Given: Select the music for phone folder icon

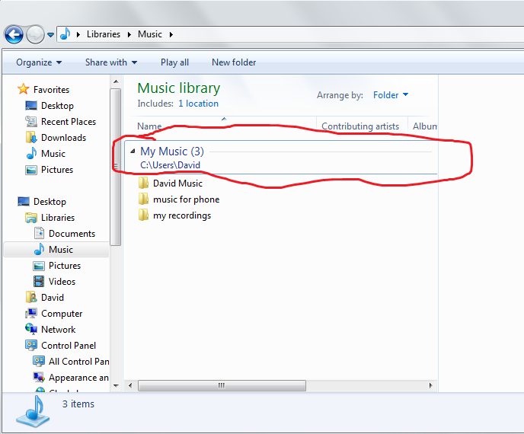Looking at the screenshot, I should pyautogui.click(x=143, y=199).
